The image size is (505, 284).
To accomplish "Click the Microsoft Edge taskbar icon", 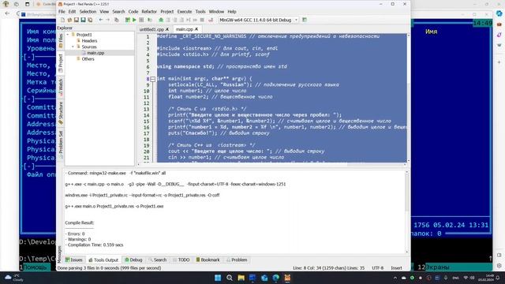I will click(275, 278).
